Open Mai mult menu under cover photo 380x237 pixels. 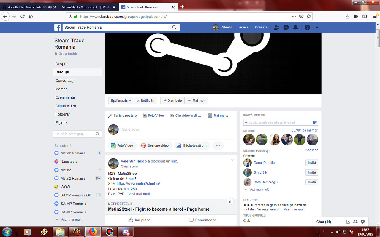196,100
